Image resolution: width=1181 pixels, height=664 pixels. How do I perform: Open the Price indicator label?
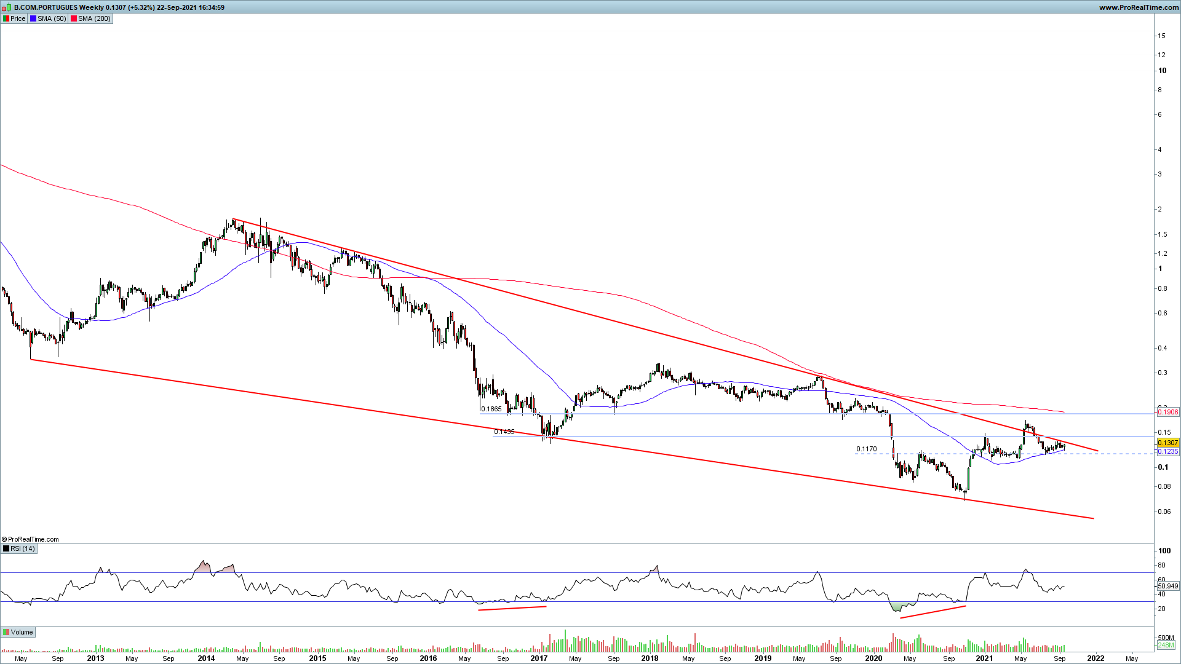18,18
